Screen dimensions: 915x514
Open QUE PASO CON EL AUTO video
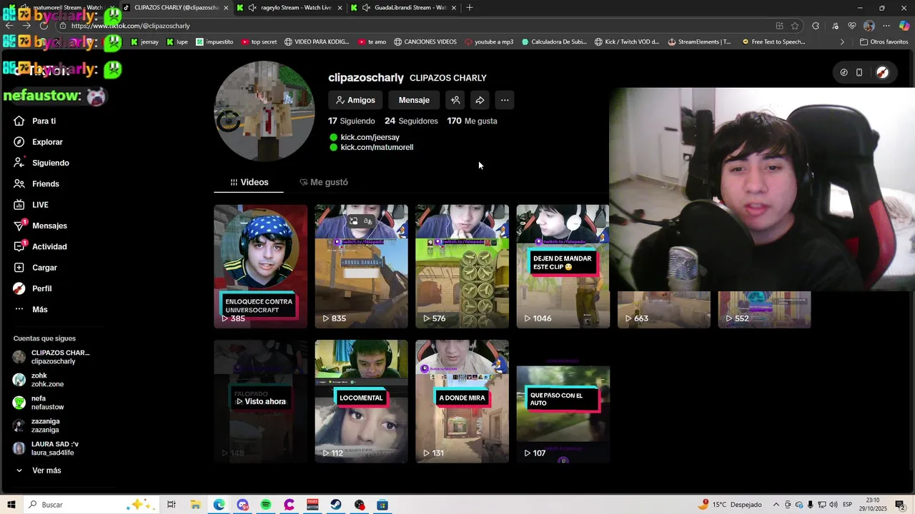563,401
